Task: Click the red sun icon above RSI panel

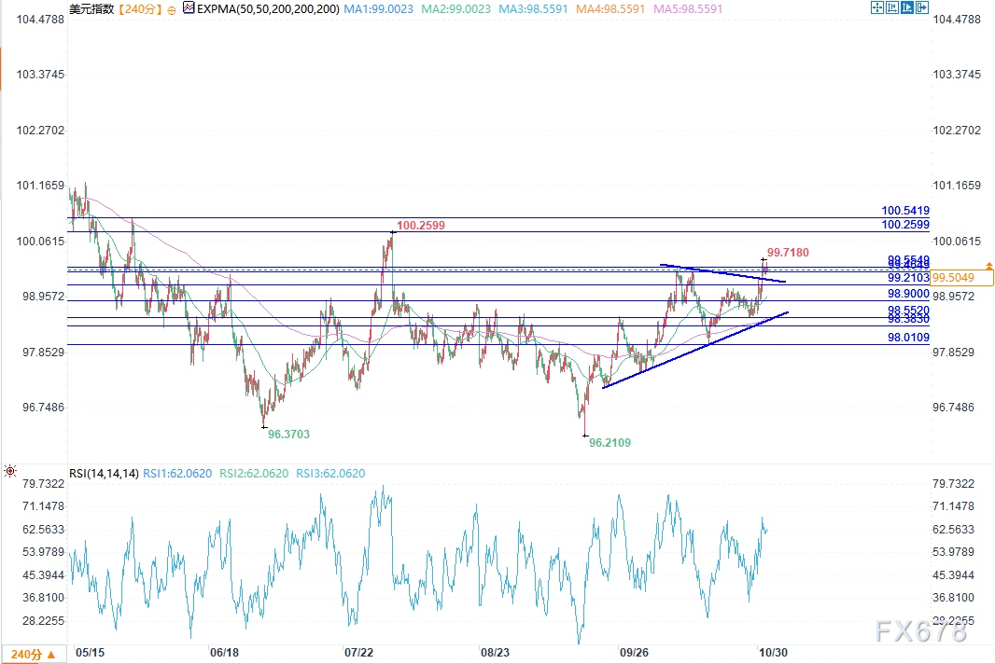Action: point(9,472)
